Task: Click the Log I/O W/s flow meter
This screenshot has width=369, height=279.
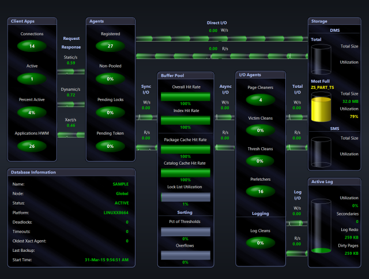Action: [296, 223]
